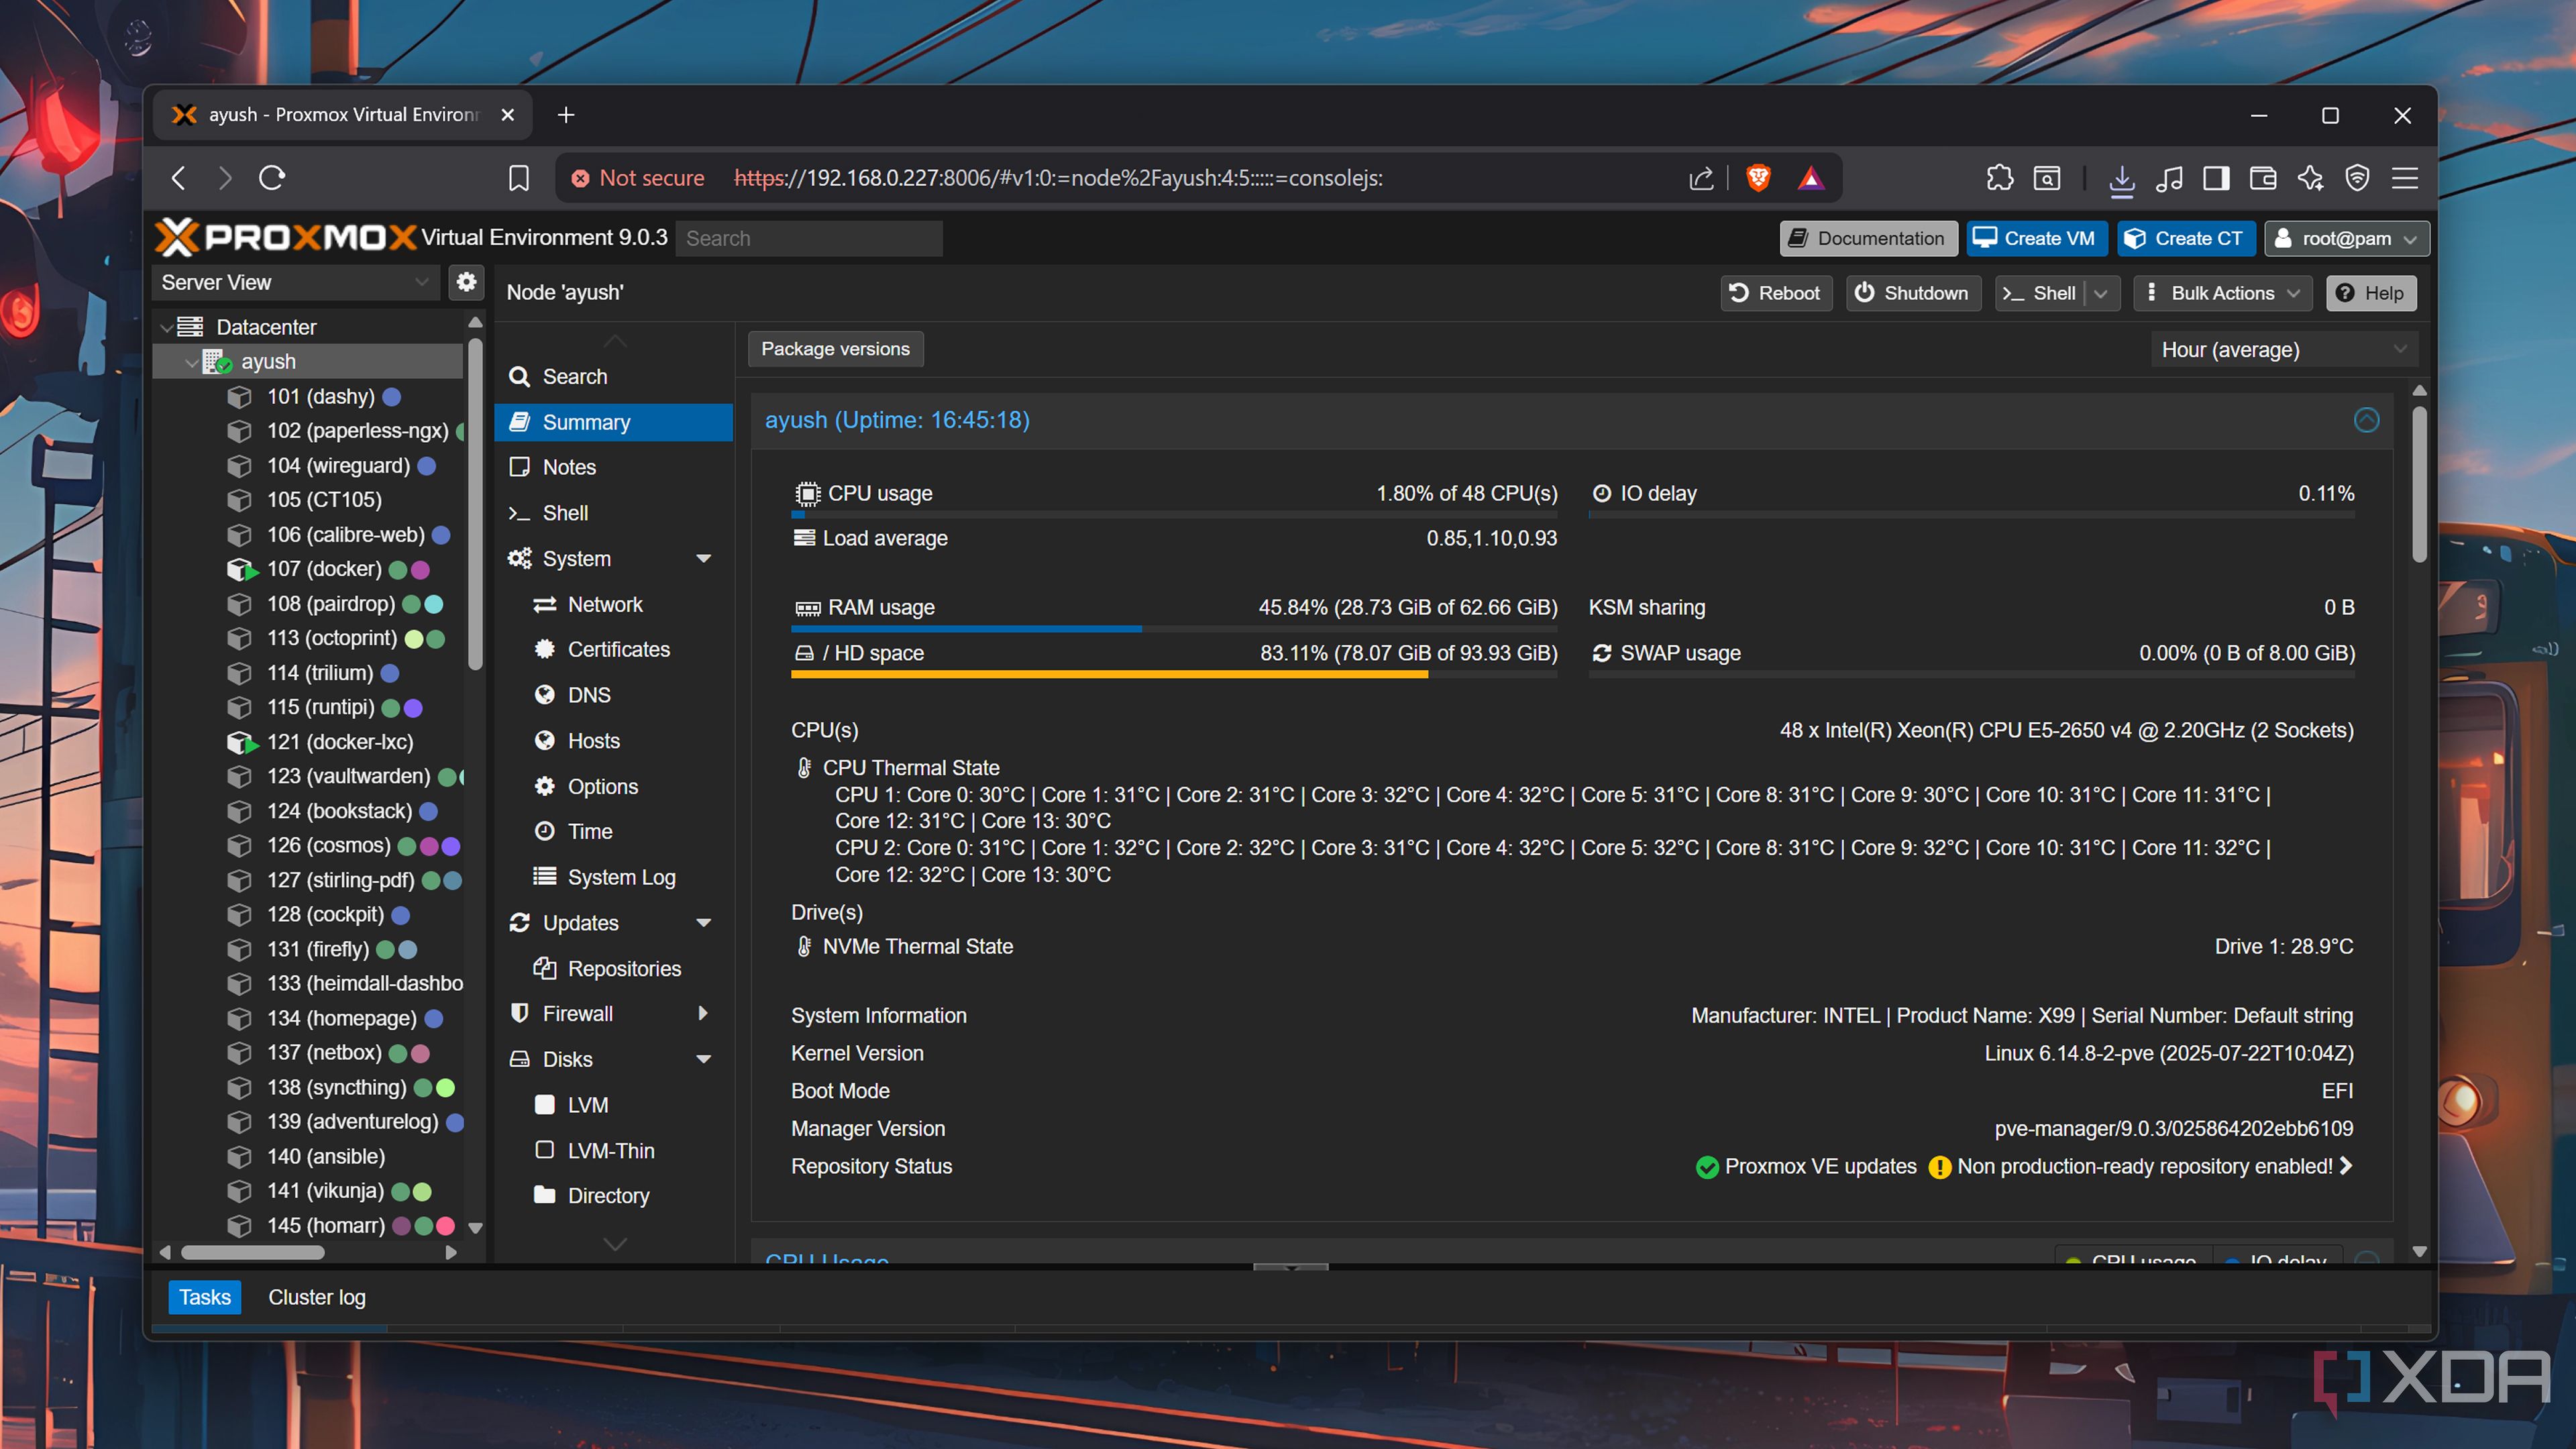Click the Create CT button
2576x1449 pixels.
(2185, 238)
